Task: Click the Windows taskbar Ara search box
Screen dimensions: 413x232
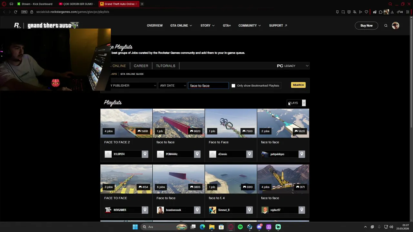Action: 164,227
